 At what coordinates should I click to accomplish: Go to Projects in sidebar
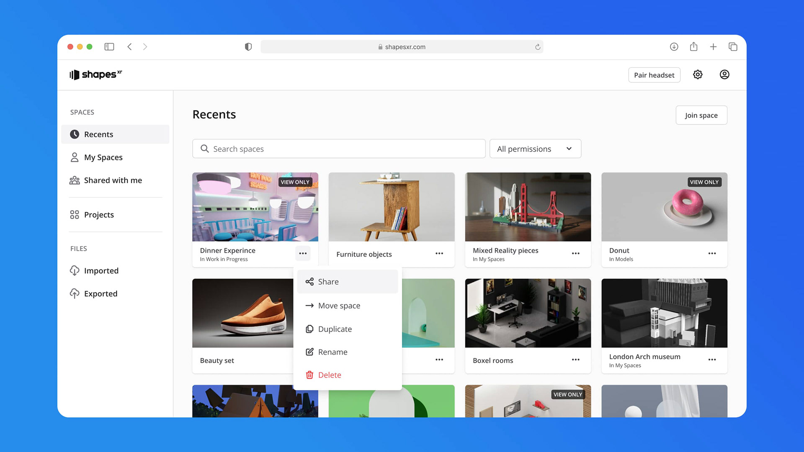99,215
